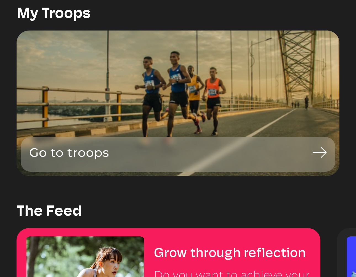Tap the woman runner thumbnail in feed

click(x=85, y=257)
